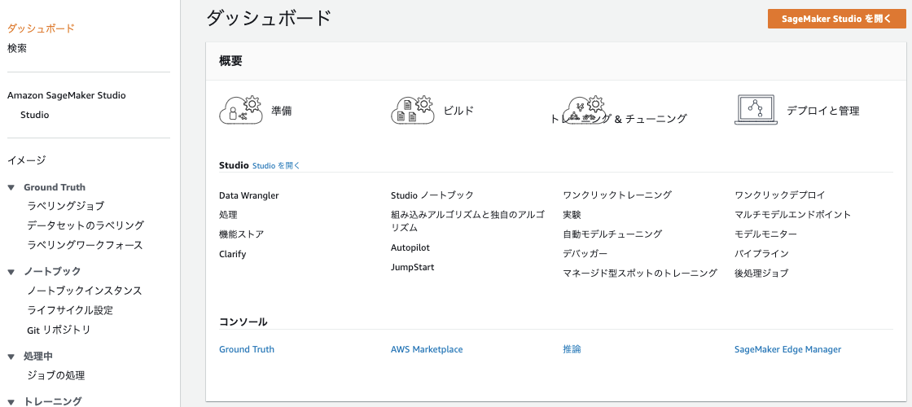The height and width of the screenshot is (407, 912).
Task: Open the AWS Marketplace console link
Action: tap(427, 349)
